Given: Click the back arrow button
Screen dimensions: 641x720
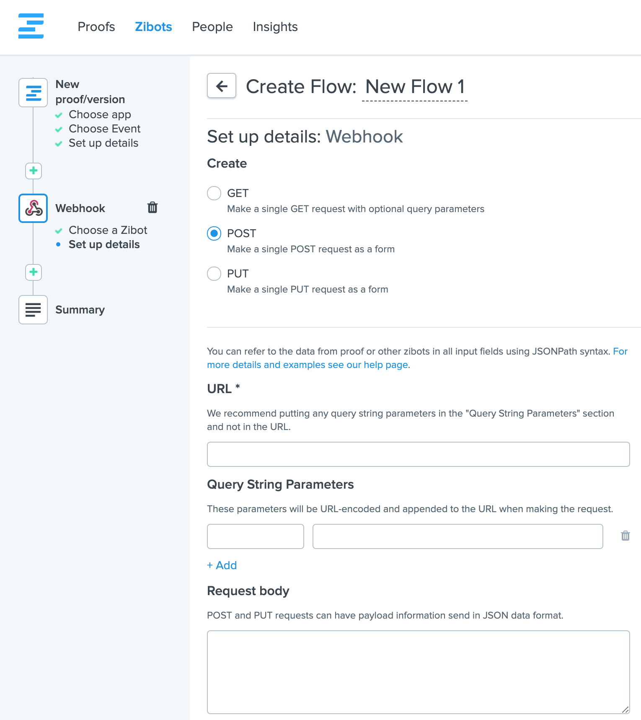Looking at the screenshot, I should coord(222,86).
